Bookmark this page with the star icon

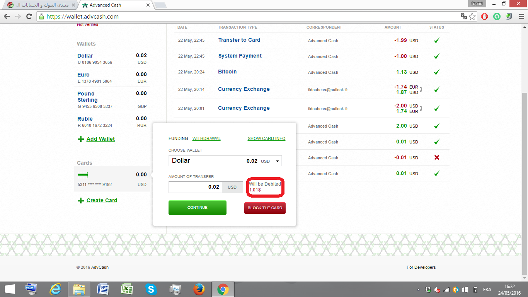pyautogui.click(x=472, y=16)
